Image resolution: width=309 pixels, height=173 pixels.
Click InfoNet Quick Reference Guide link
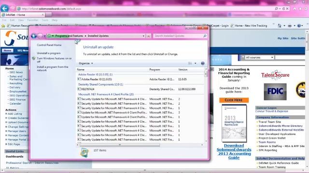point(279,163)
